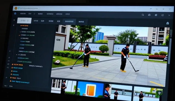Open the blue thumbnail with the orange book icon
The width and height of the screenshot is (175, 101).
coord(91,89)
